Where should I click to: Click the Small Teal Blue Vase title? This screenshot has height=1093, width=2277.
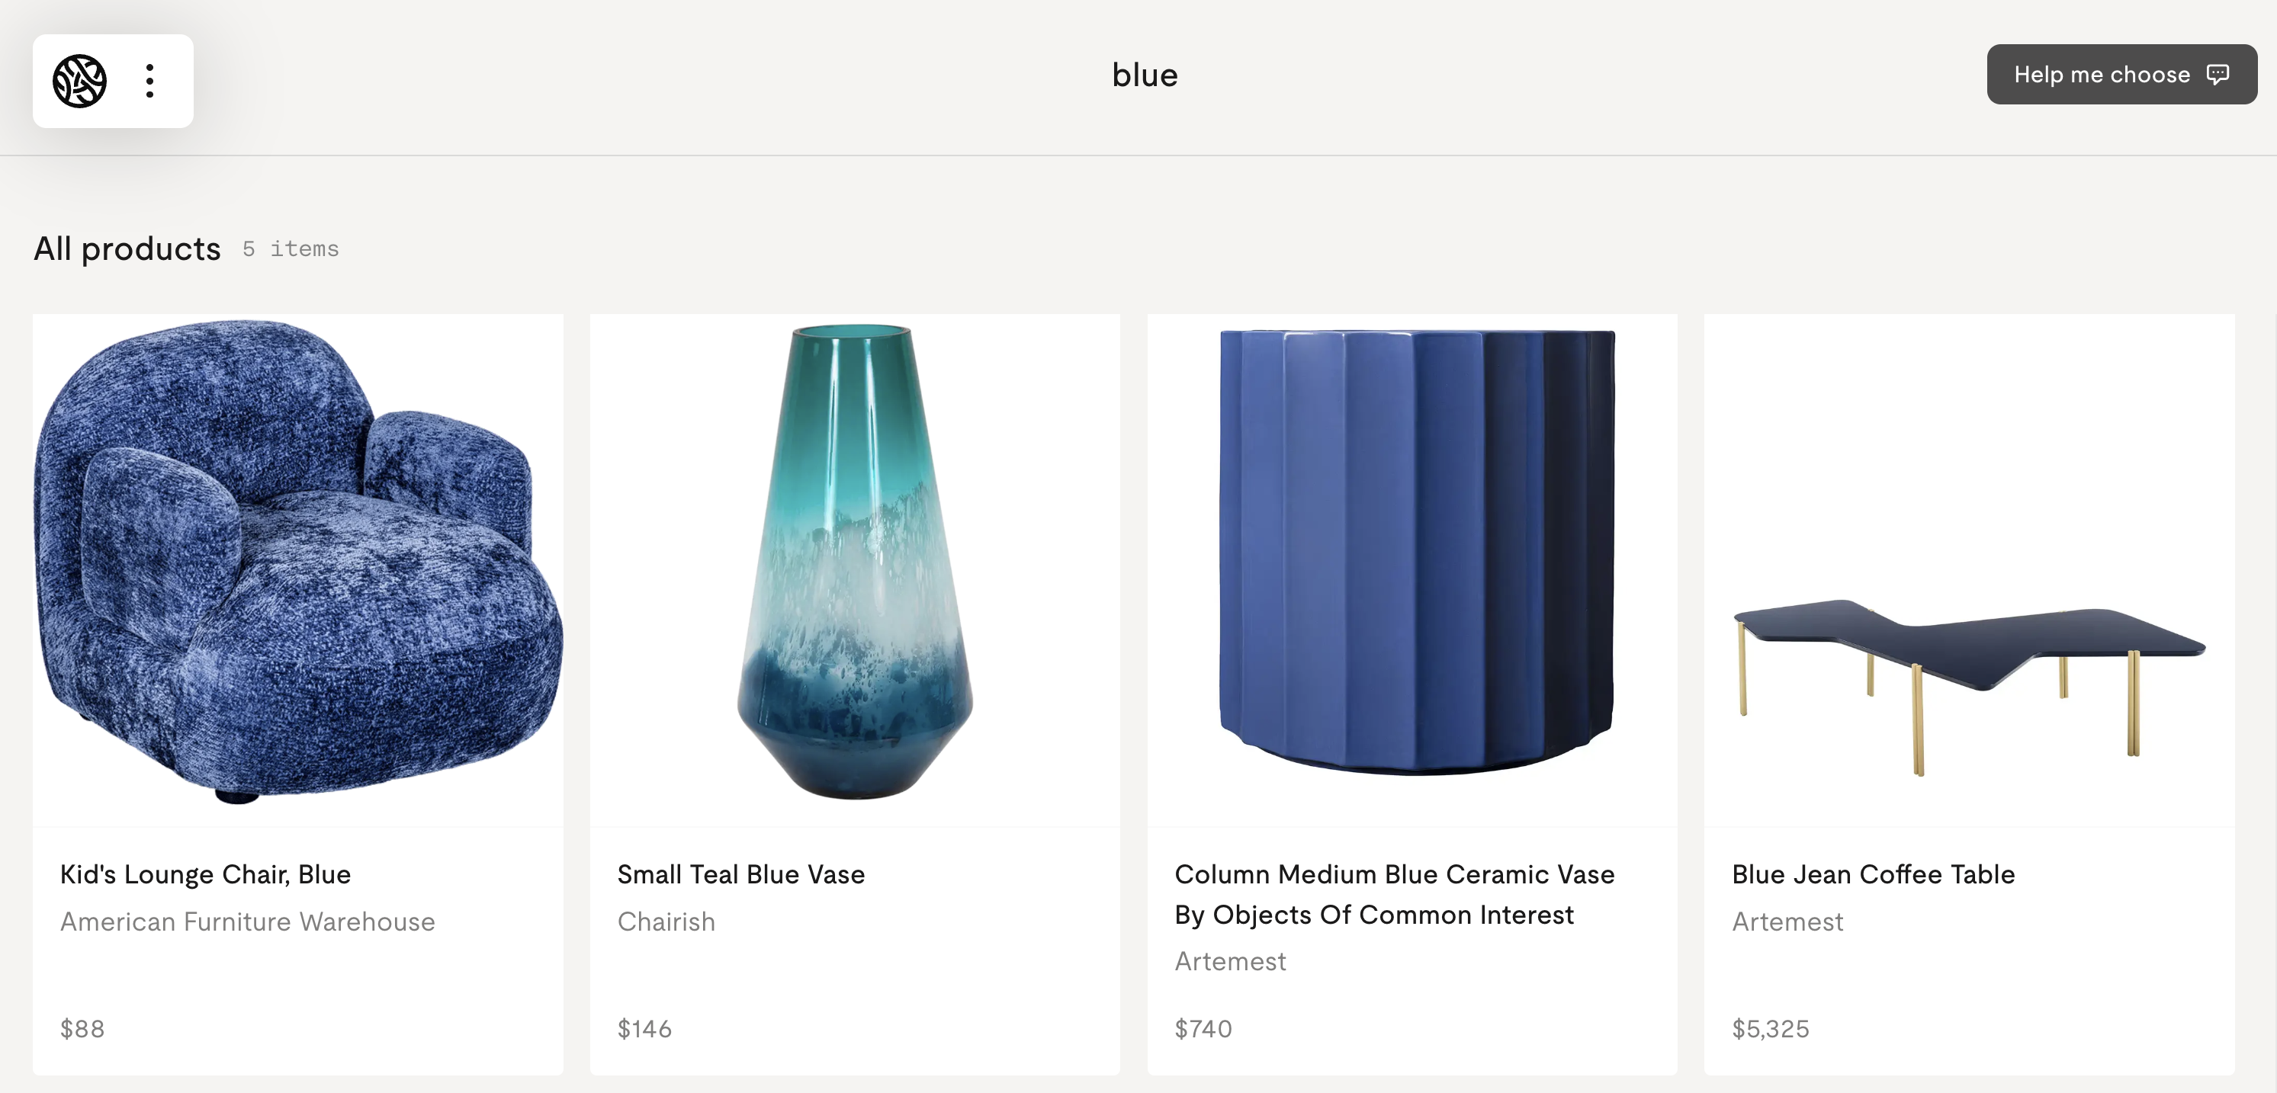tap(740, 874)
